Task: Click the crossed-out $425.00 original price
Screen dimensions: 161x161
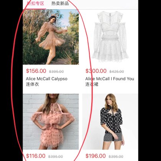Action: (117, 71)
